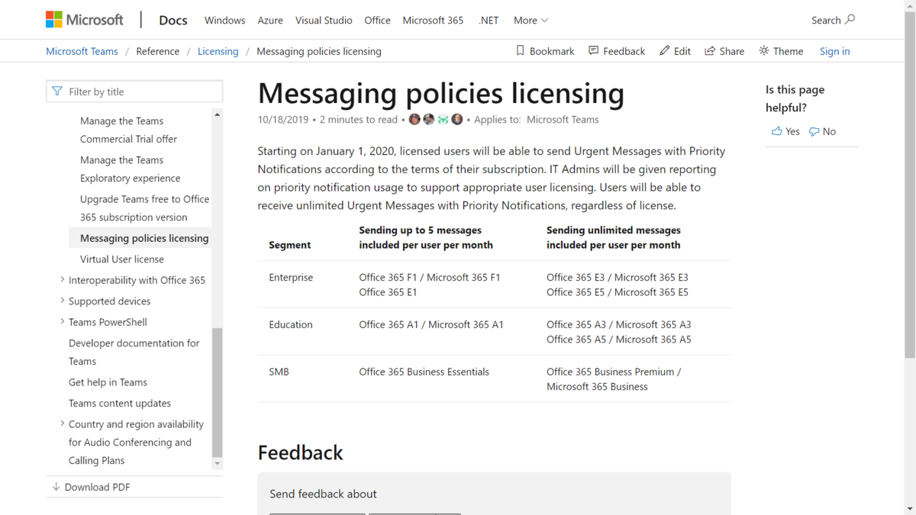This screenshot has width=916, height=515.
Task: Open Manage the Teams Commercial Trial offer
Action: [128, 130]
